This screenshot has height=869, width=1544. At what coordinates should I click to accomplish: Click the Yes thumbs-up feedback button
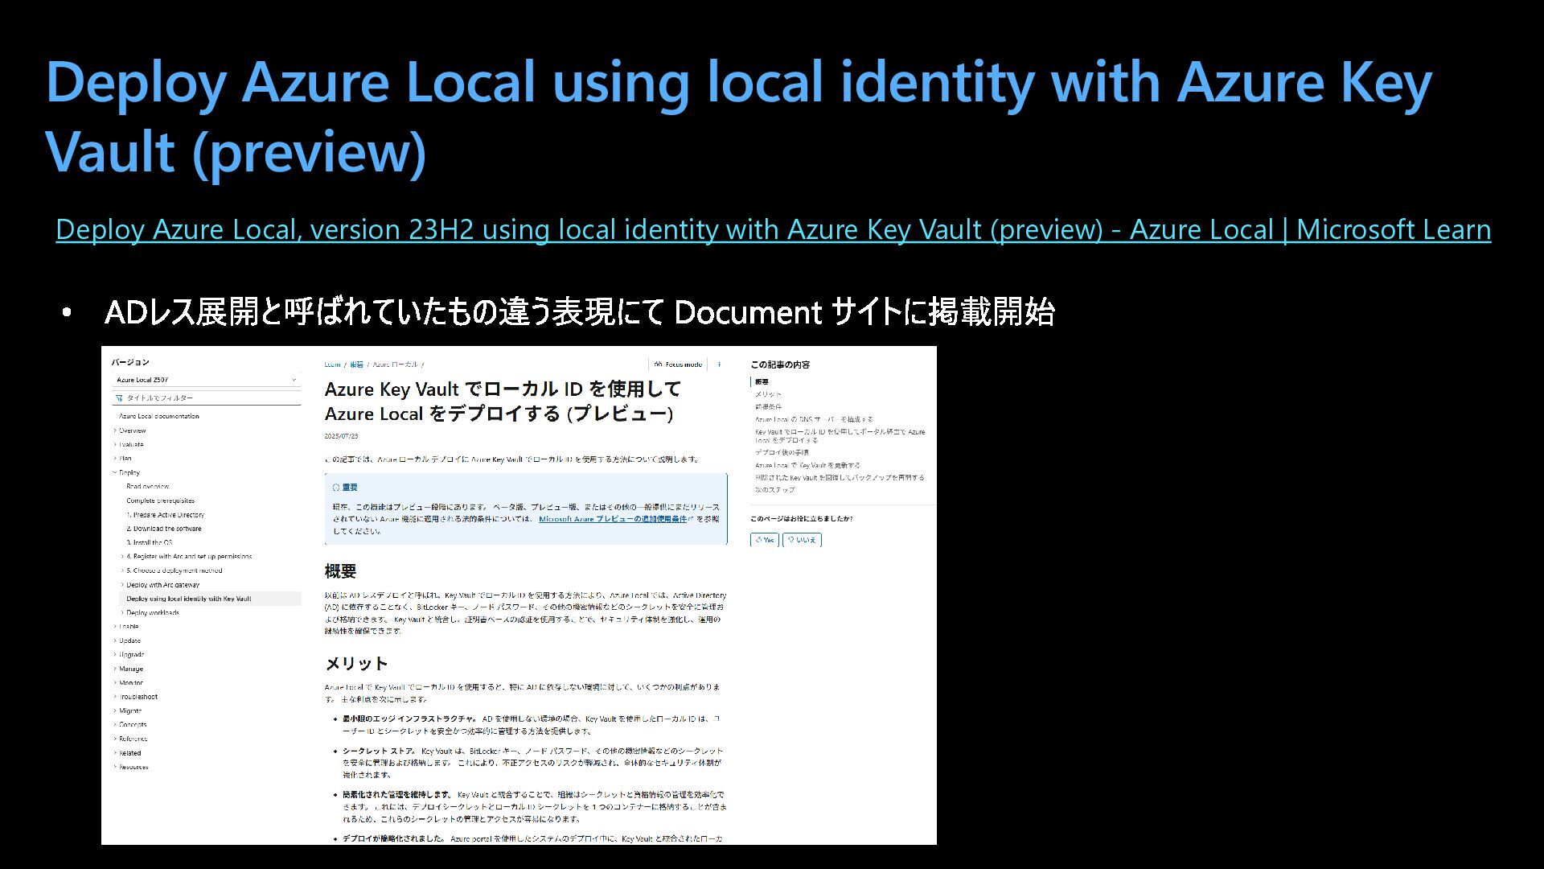click(765, 540)
